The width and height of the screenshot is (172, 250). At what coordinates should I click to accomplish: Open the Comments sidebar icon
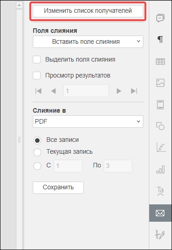[x=160, y=18]
